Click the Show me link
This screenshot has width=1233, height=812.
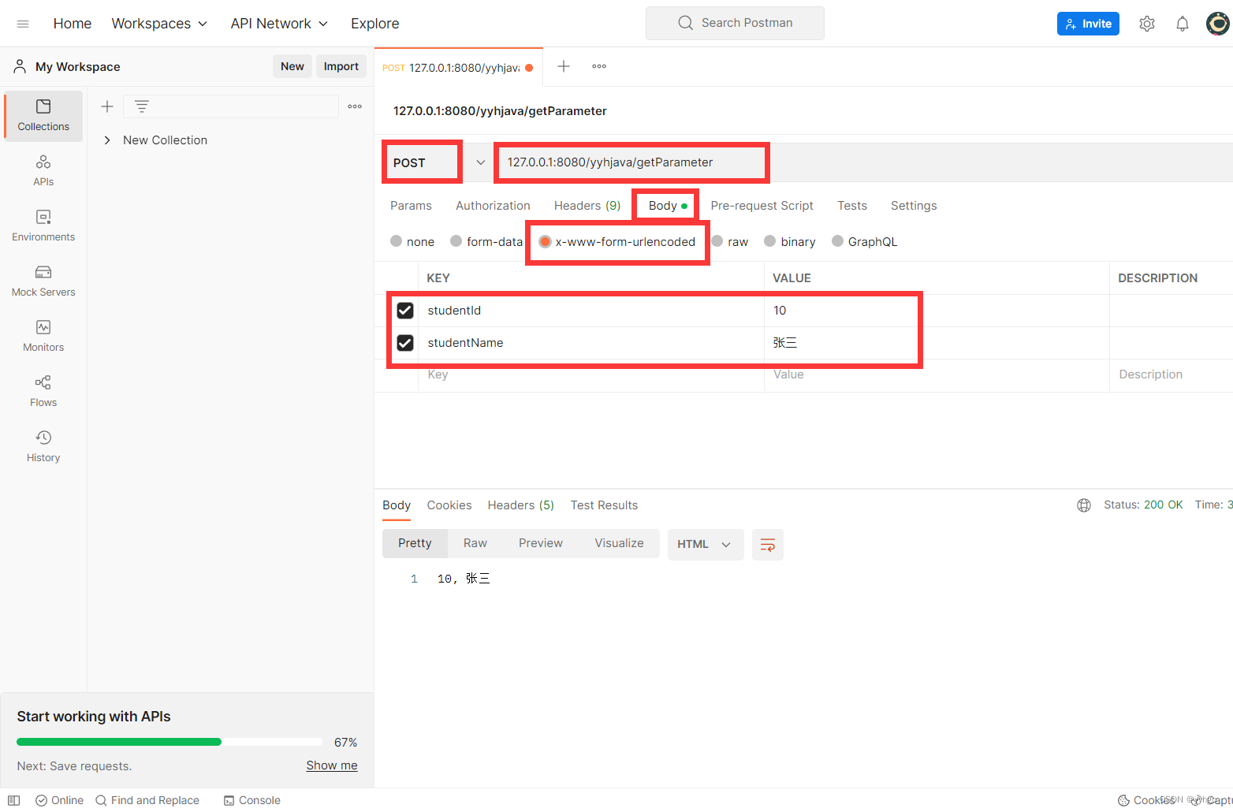[332, 765]
